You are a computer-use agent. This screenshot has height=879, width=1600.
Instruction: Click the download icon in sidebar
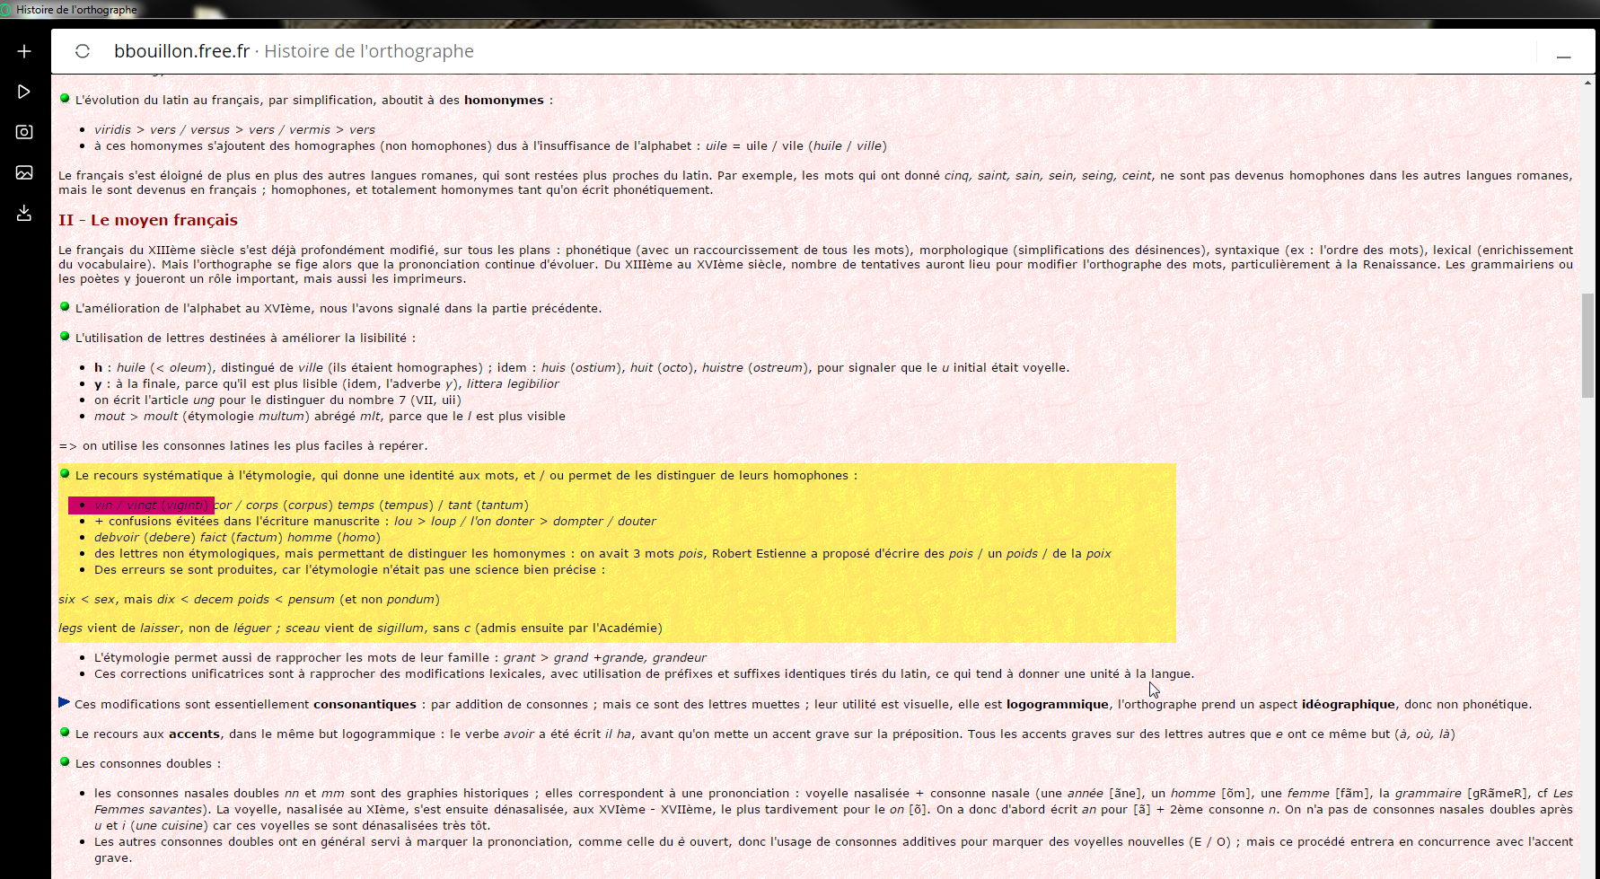tap(24, 213)
